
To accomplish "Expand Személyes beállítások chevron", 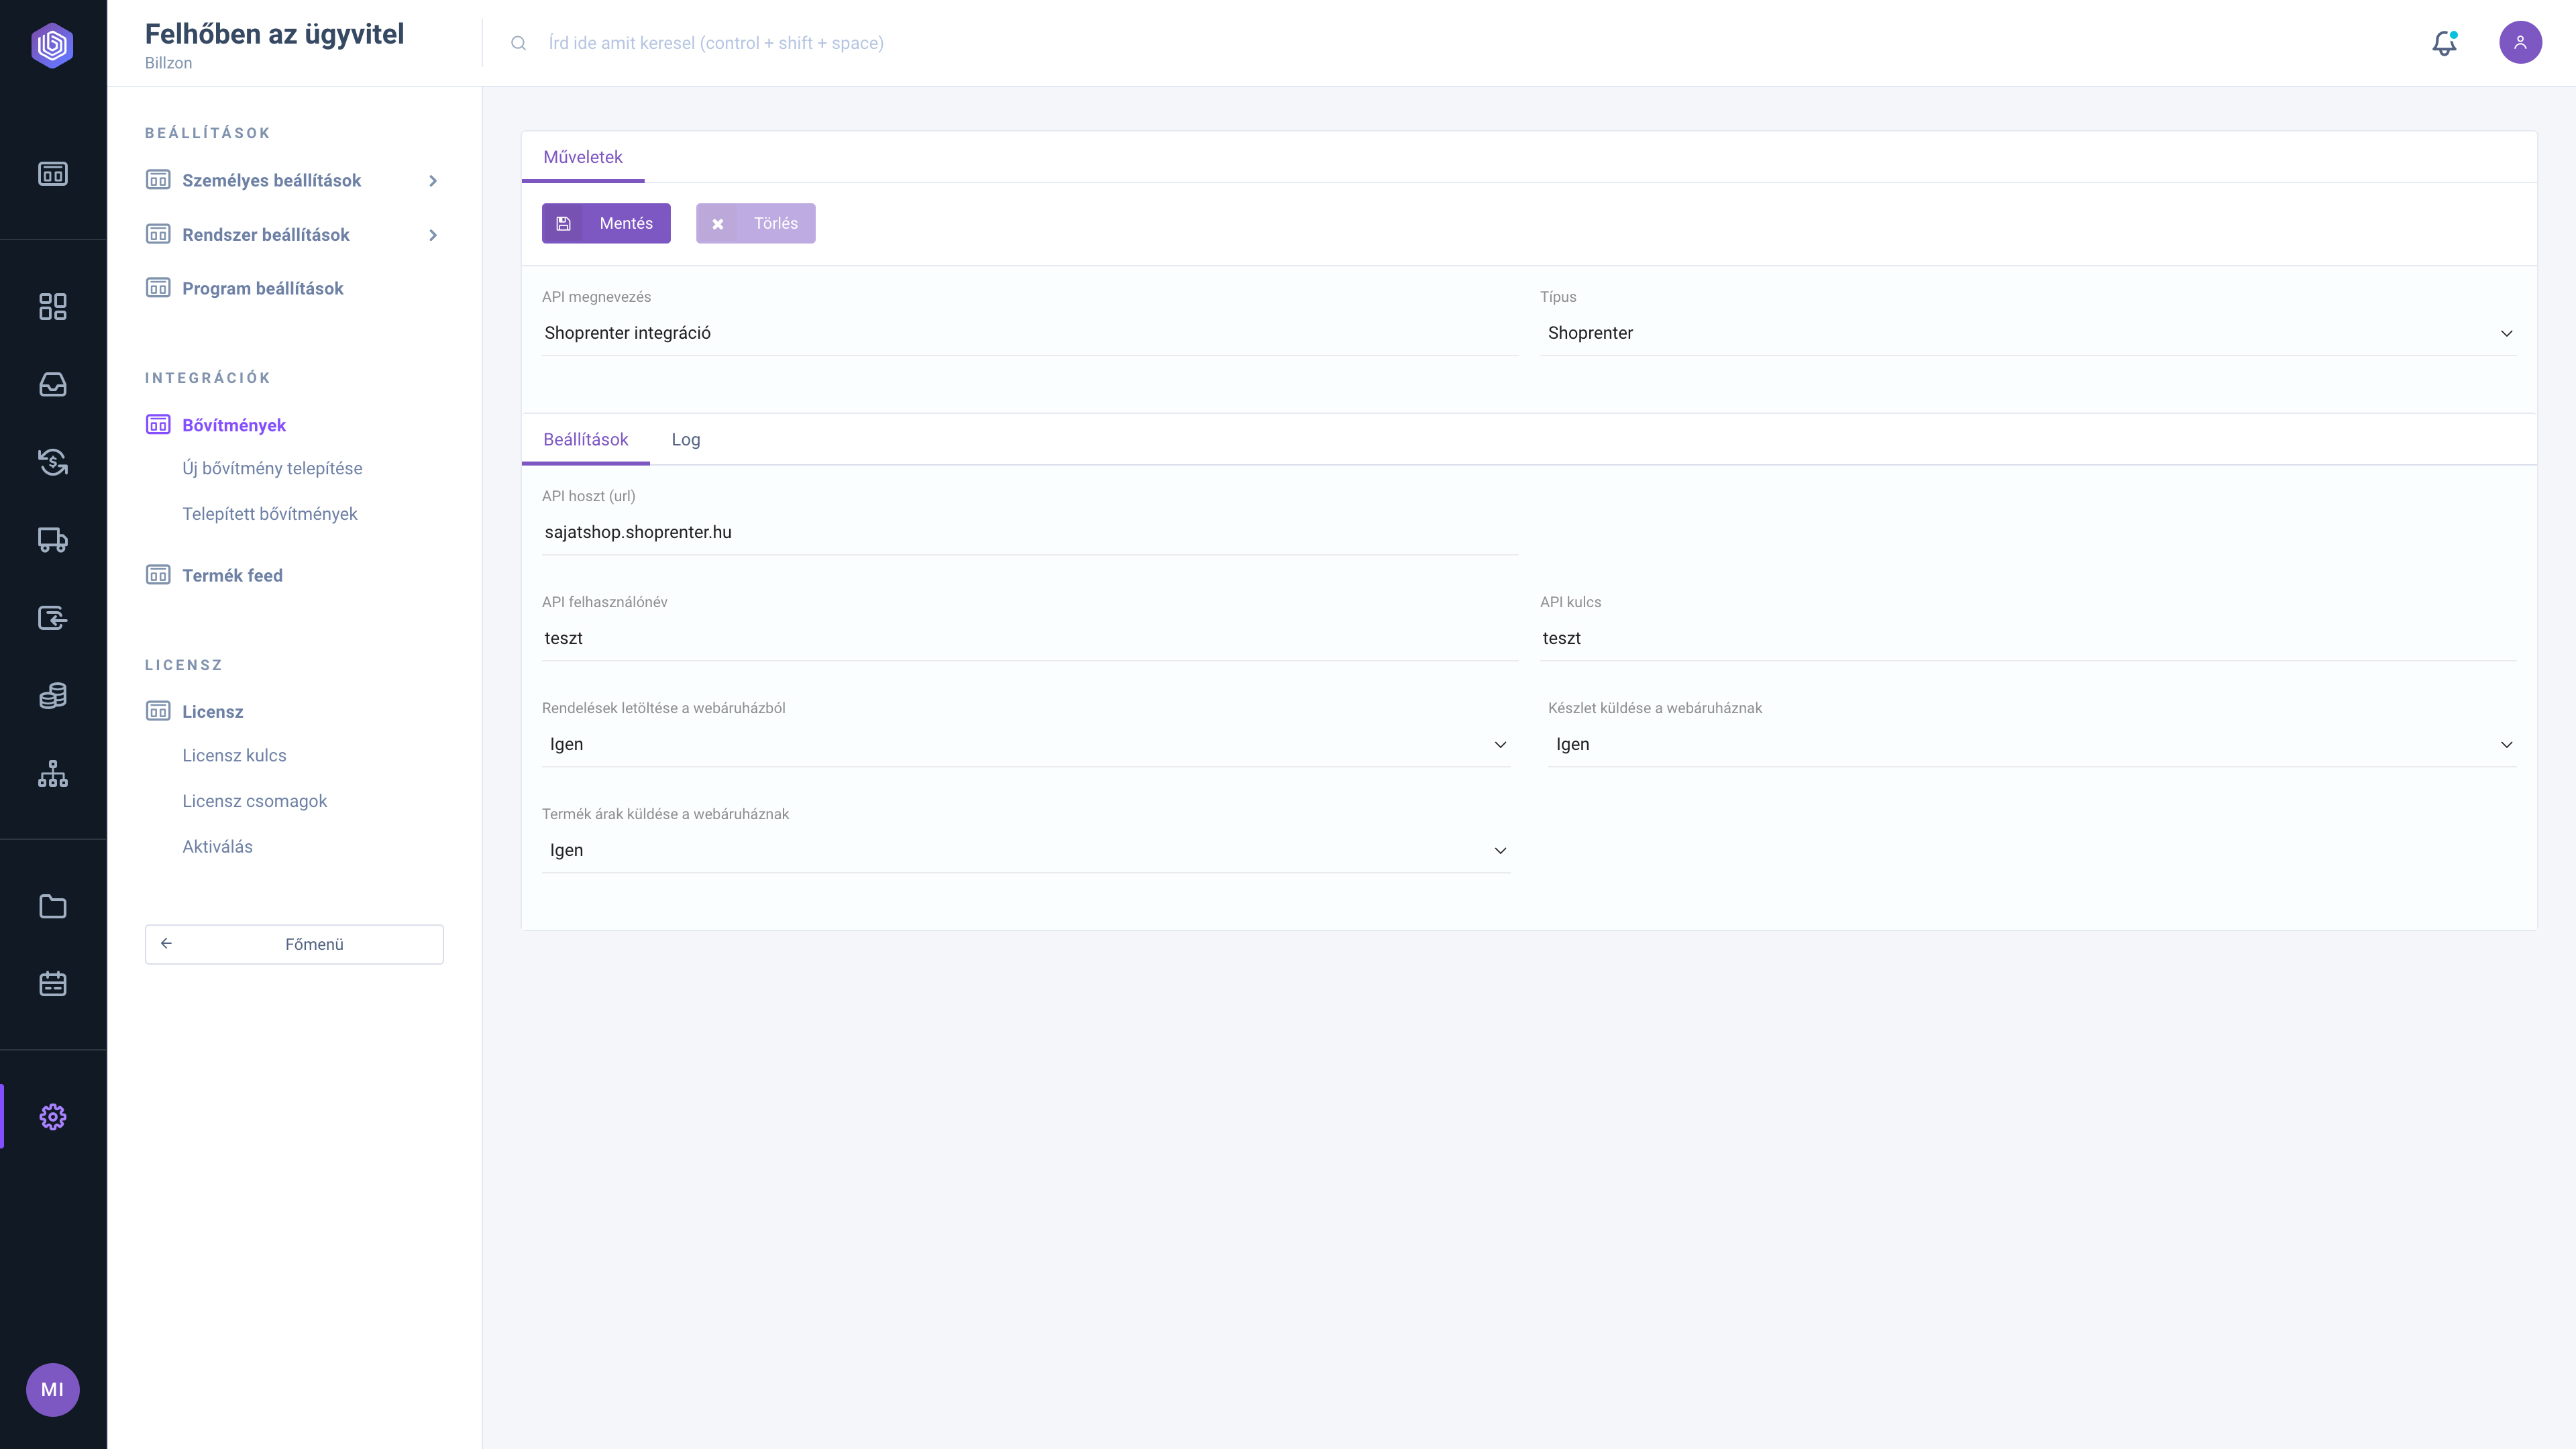I will click(x=433, y=181).
